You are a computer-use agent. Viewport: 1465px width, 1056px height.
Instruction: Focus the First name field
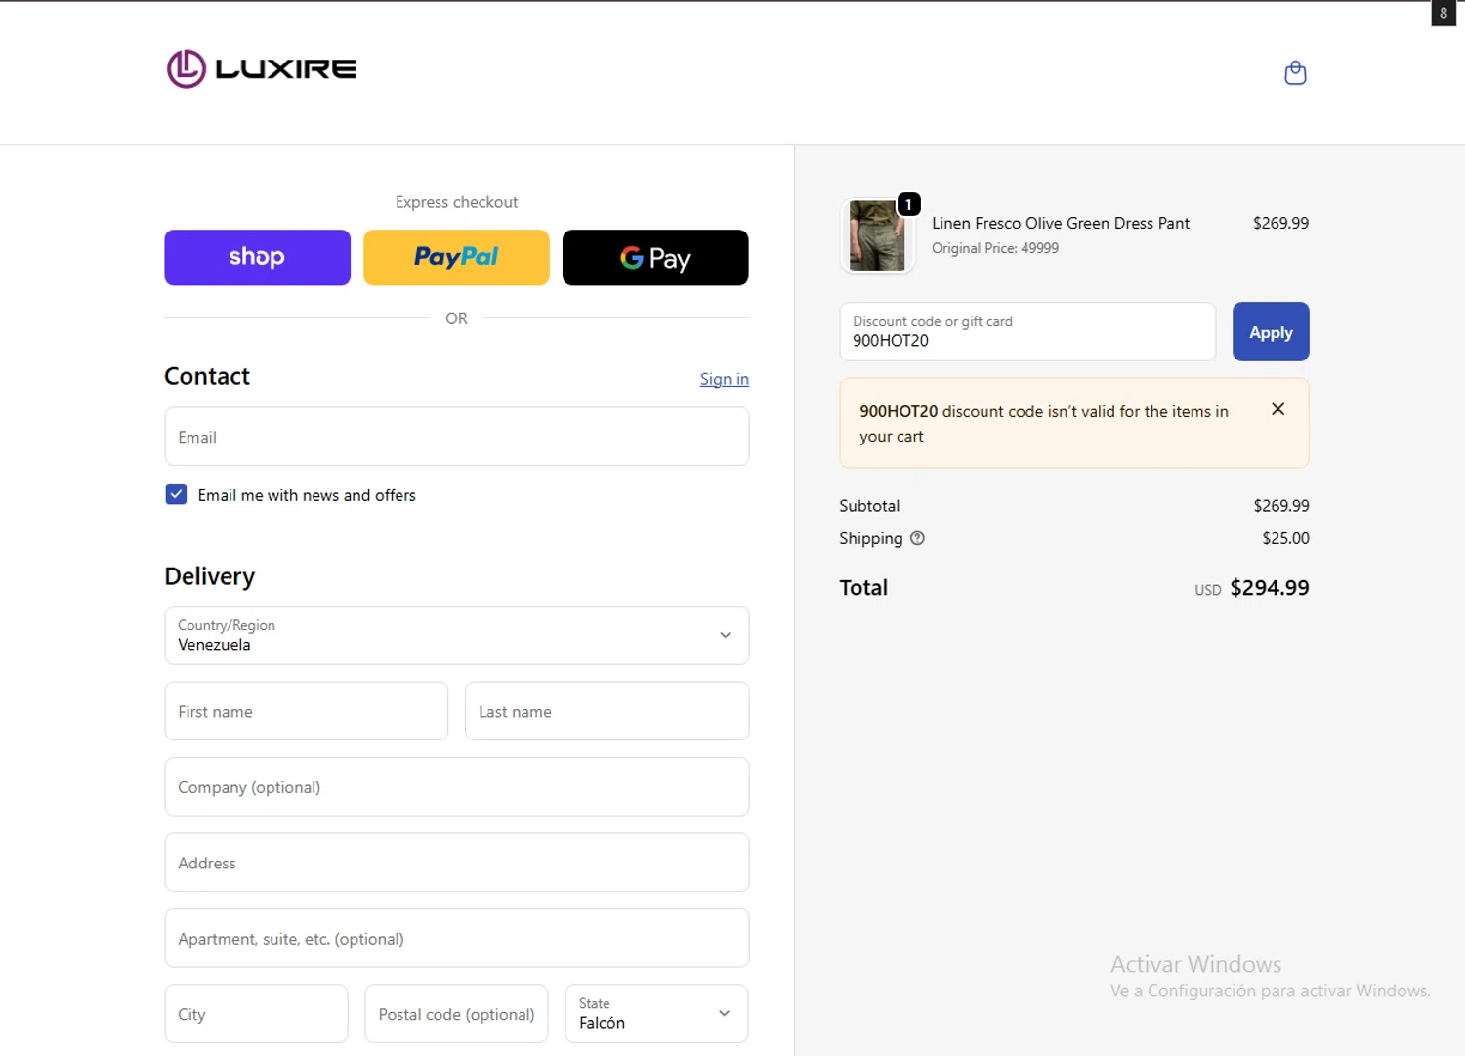pyautogui.click(x=307, y=711)
